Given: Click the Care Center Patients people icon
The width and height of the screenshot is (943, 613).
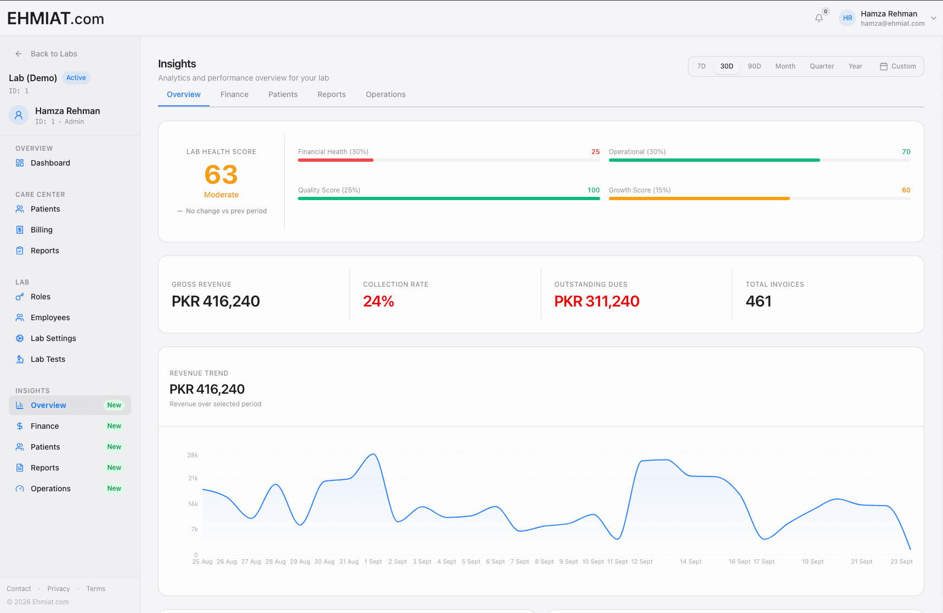Looking at the screenshot, I should [x=20, y=209].
